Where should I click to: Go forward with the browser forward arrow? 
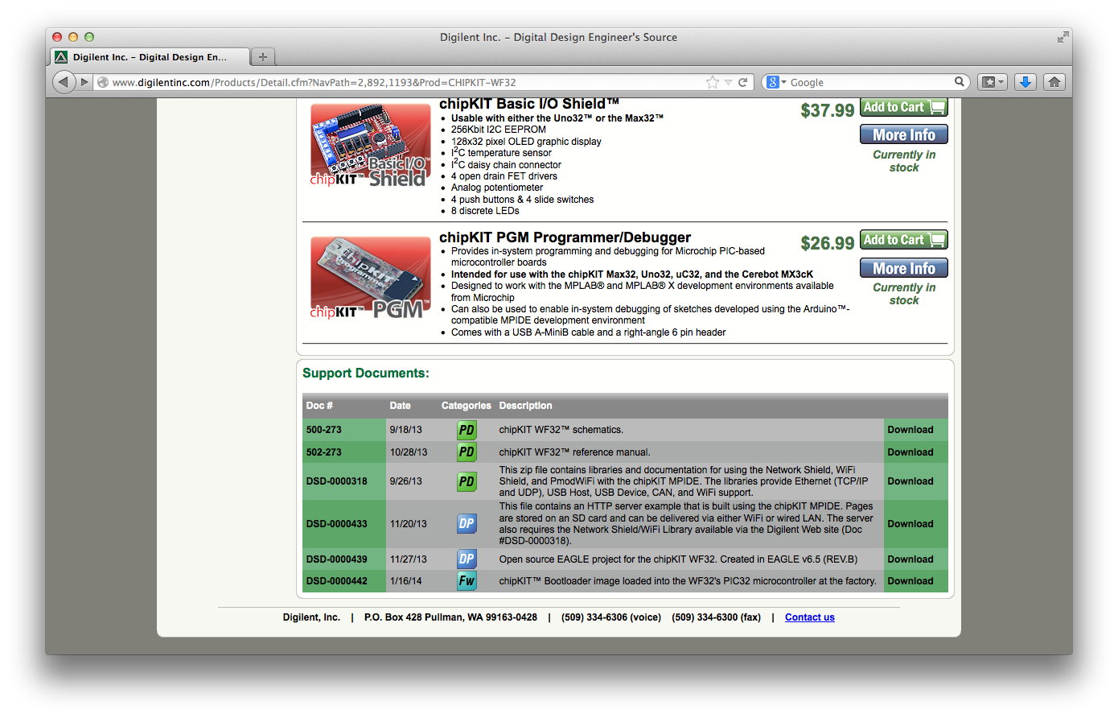click(x=84, y=82)
